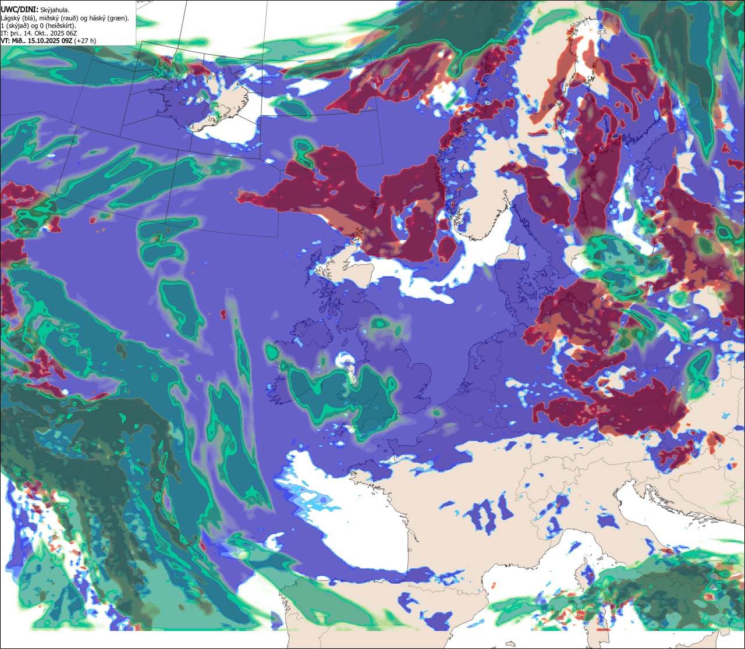Click the "Lágský (blá), miðský (rauð)" legend line
This screenshot has height=649, width=745.
pos(65,18)
